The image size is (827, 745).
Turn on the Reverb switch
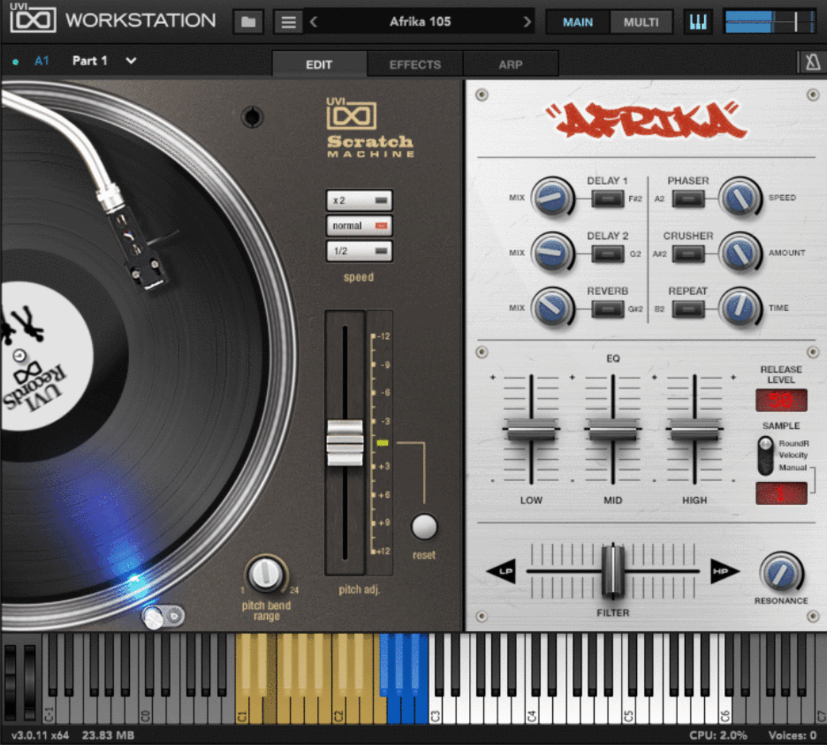pyautogui.click(x=608, y=309)
